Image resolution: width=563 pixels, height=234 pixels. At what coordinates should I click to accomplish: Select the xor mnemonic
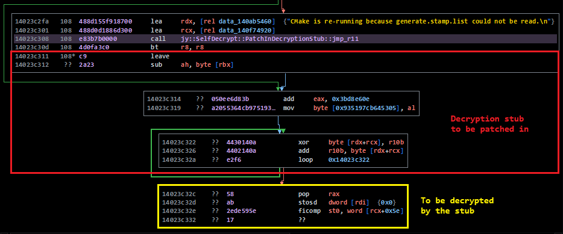tap(304, 143)
